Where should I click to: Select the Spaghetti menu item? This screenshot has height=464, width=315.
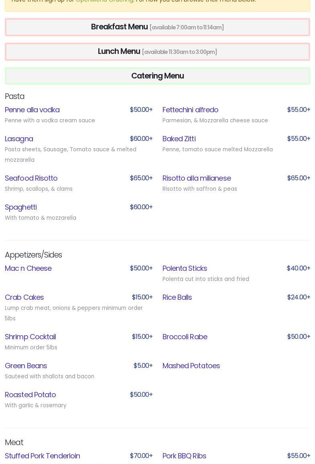tap(21, 207)
